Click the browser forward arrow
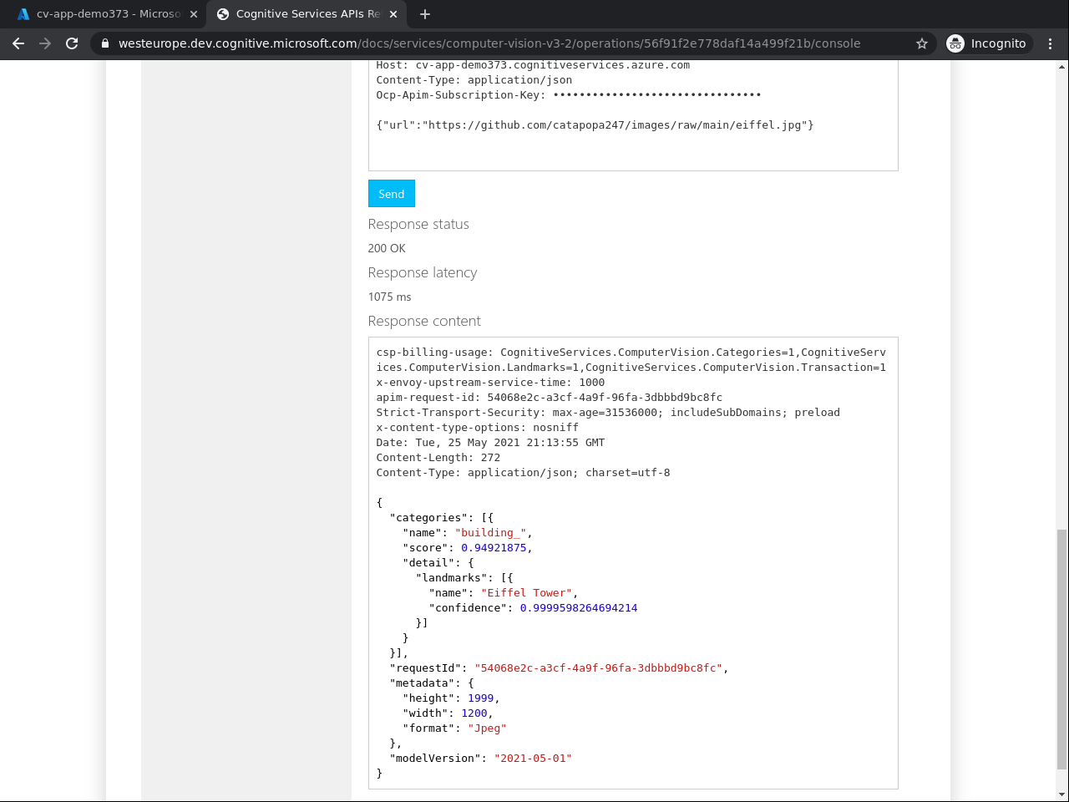 click(x=45, y=43)
